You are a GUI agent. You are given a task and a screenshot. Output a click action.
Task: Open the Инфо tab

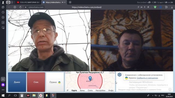[111, 90]
